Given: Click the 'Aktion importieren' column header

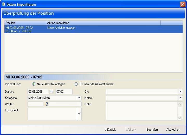Looking at the screenshot, I should click(x=103, y=23).
